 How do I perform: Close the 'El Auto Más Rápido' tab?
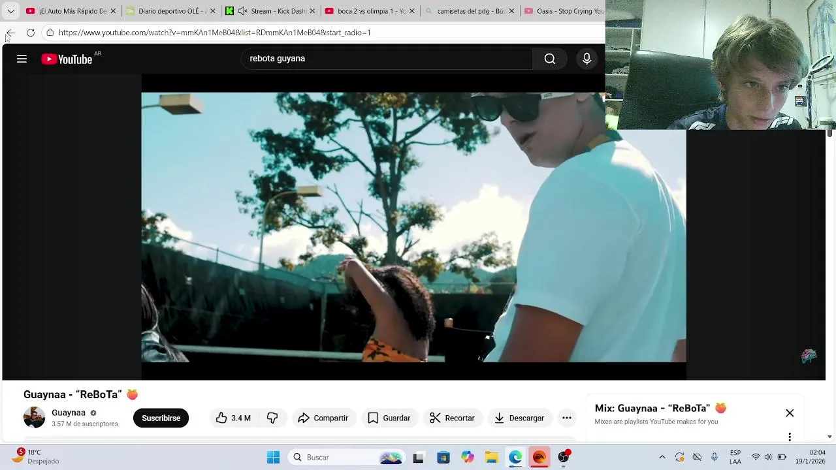[113, 11]
